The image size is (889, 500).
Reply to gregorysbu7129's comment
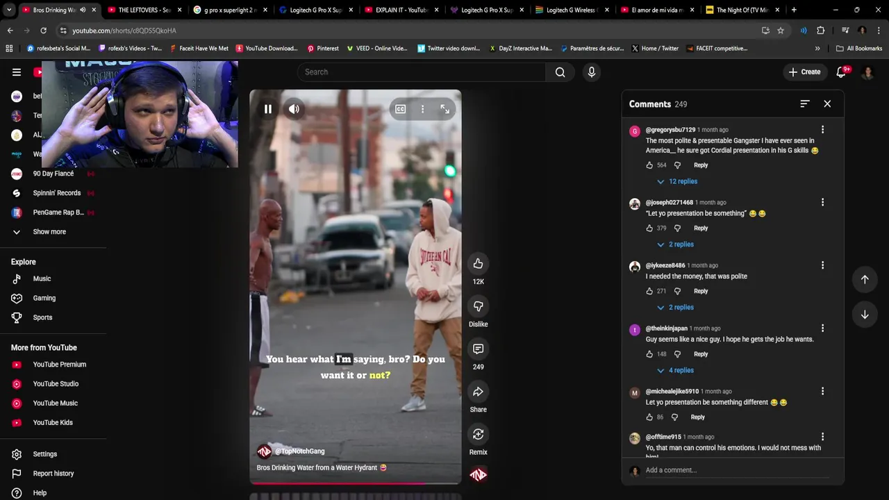[701, 165]
